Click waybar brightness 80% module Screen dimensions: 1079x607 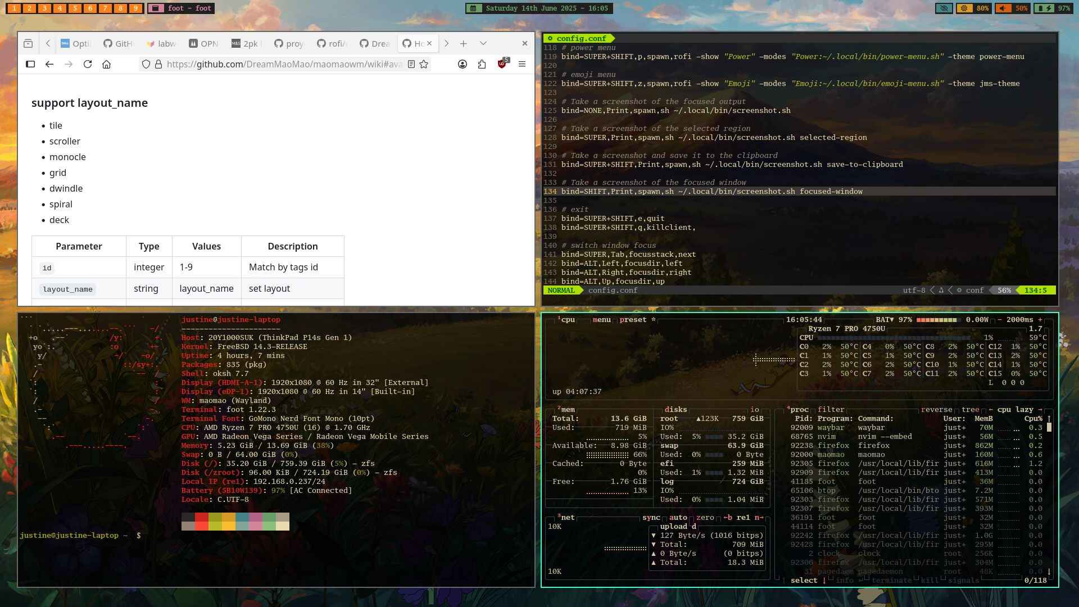point(974,8)
